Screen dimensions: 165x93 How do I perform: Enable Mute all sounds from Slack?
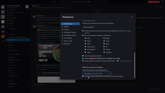(x=83, y=56)
